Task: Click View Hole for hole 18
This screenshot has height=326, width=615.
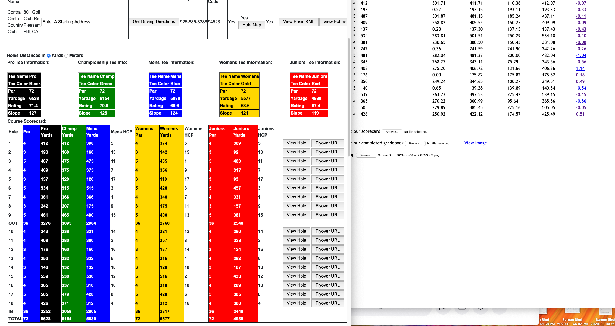Action: point(296,303)
